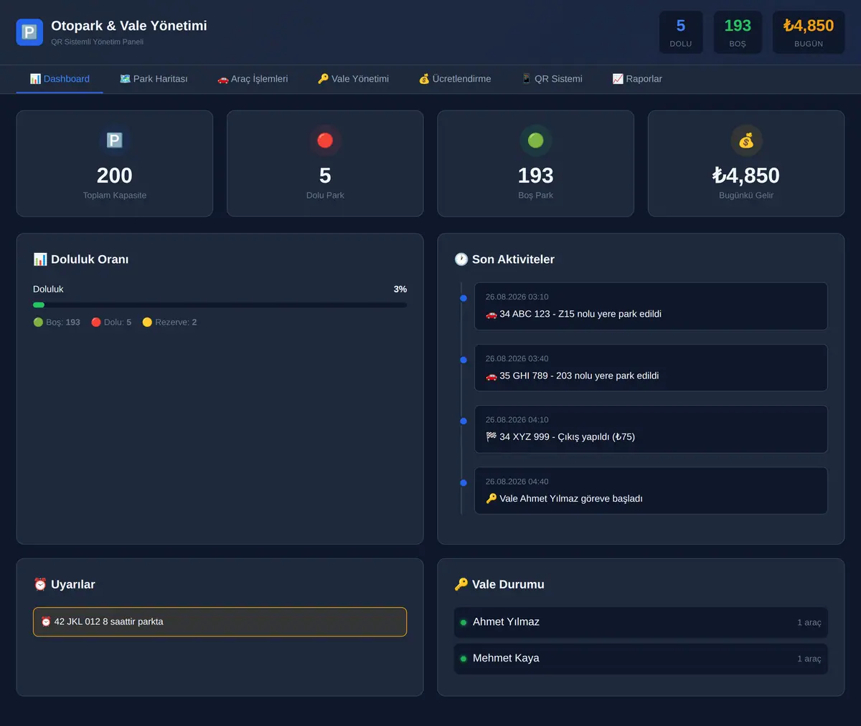861x726 pixels.
Task: Click the timeline marker for 26.08.2026 04:10
Action: [x=464, y=421]
